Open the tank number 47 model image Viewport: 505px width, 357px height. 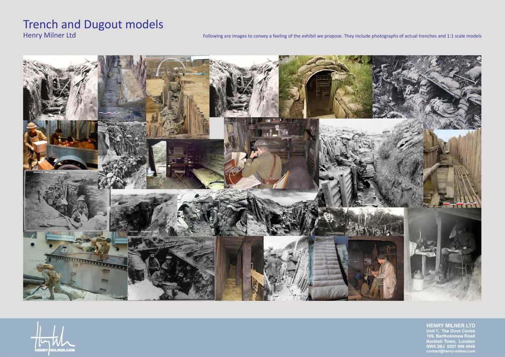(75, 266)
